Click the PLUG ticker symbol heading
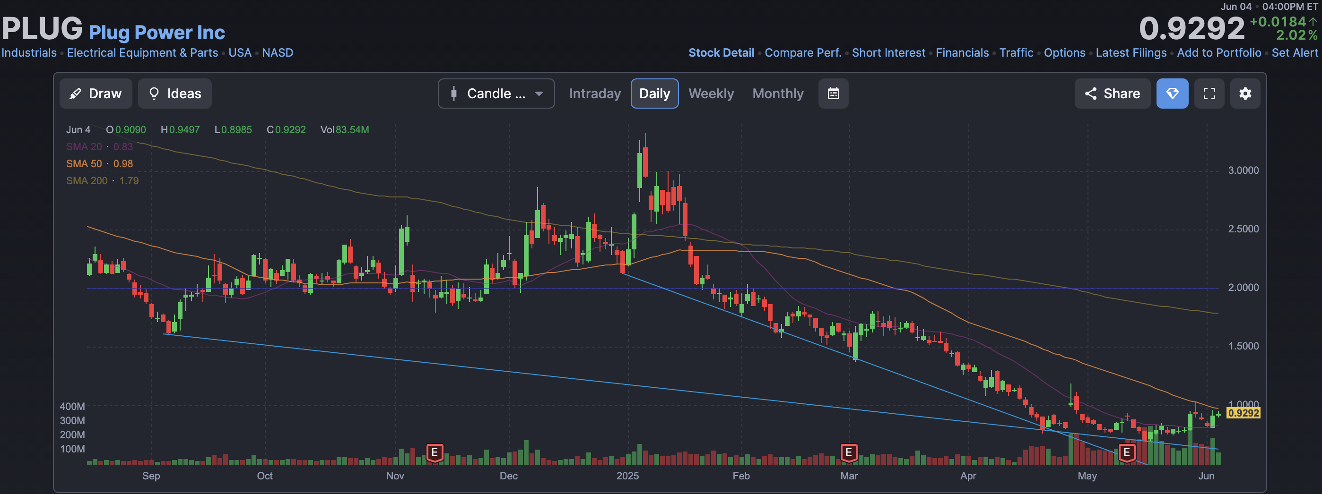The width and height of the screenshot is (1322, 494). 42,28
